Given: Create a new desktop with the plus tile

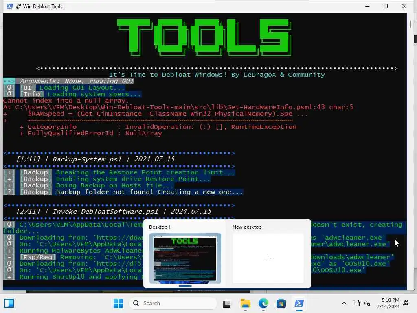Looking at the screenshot, I should tap(268, 258).
